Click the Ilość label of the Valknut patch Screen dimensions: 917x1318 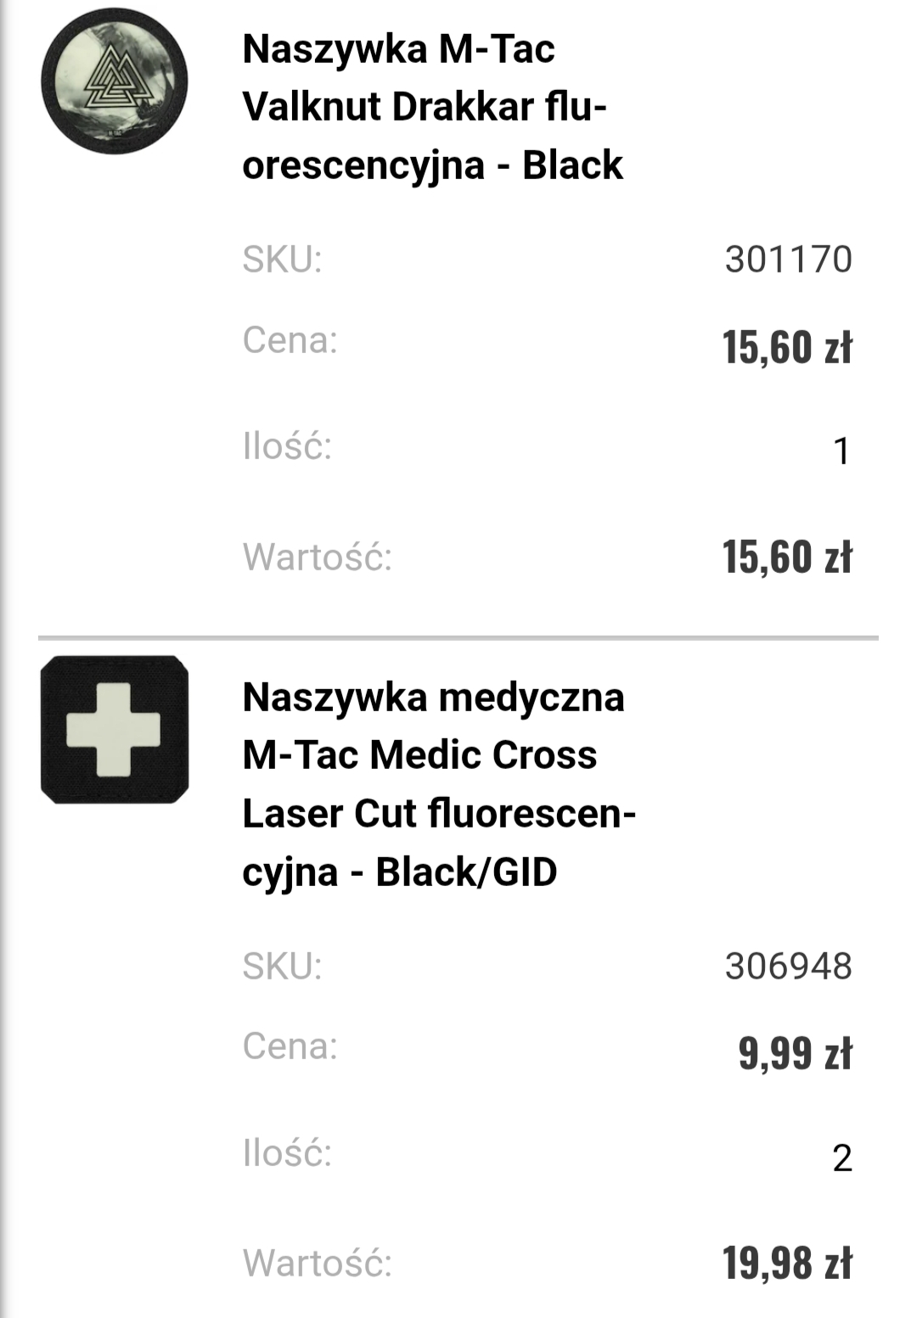coord(287,446)
